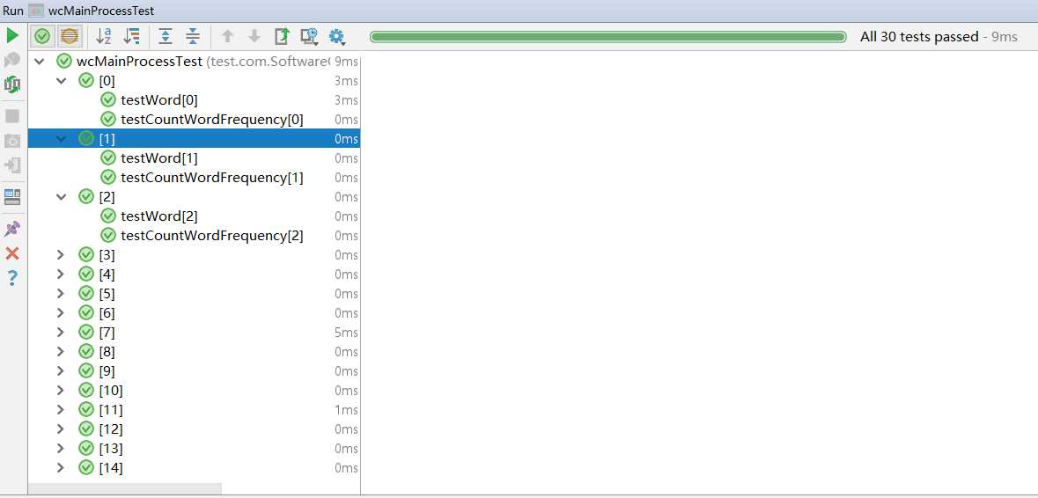Expand all test tree nodes

[166, 36]
